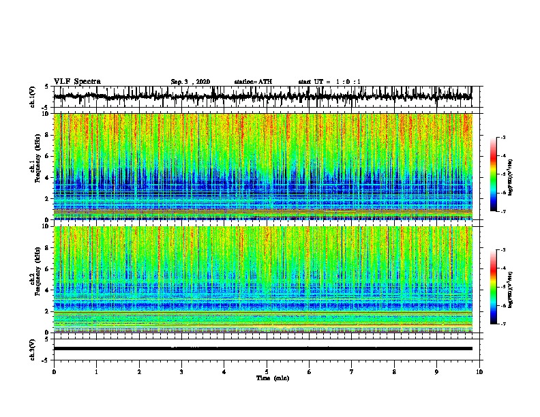Screen dimensions: 540x417
Task: Click the time tick label '0'
Action: tap(54, 372)
